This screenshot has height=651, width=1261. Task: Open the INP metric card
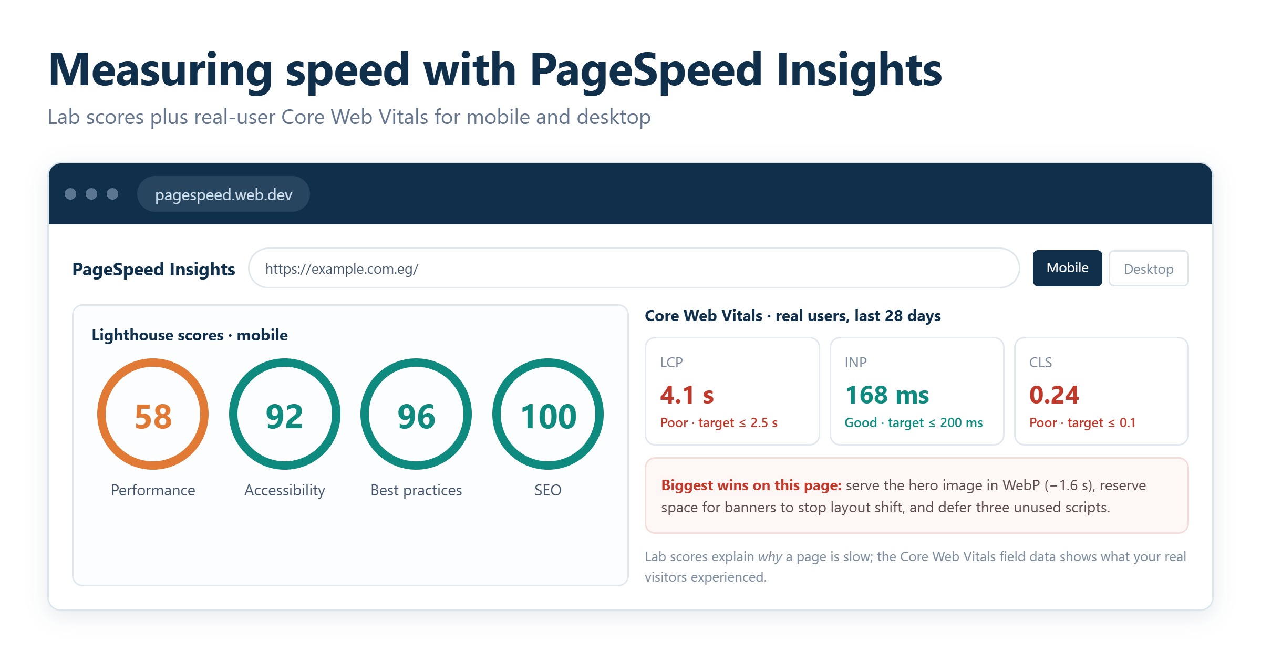(x=917, y=391)
